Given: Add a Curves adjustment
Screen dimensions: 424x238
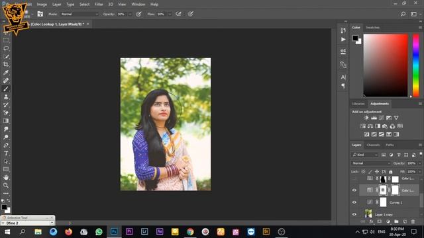Looking at the screenshot, I should click(x=382, y=118).
